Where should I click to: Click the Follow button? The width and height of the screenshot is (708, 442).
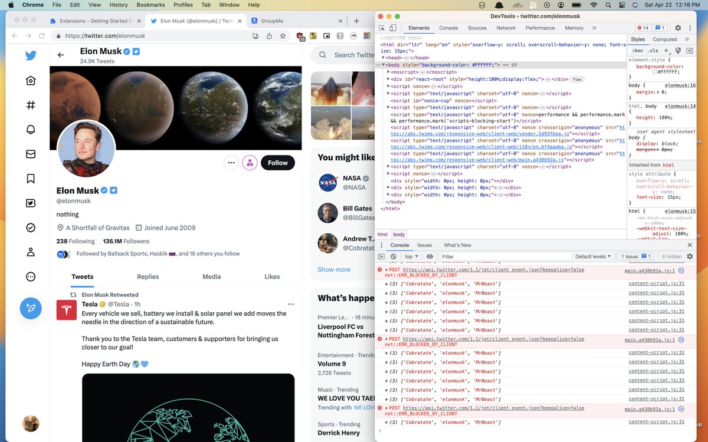tap(278, 163)
